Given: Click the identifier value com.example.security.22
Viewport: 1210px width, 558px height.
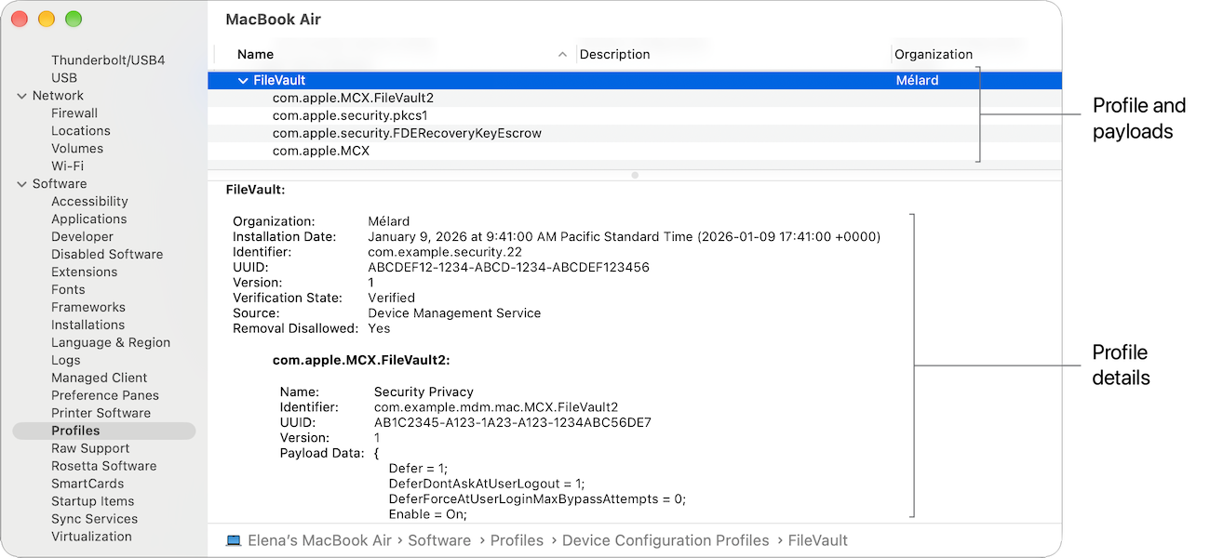Looking at the screenshot, I should pos(445,252).
